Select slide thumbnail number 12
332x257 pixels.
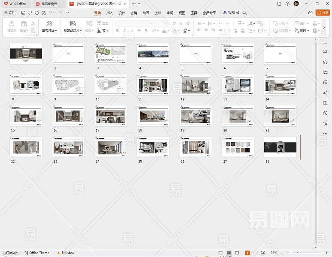(196, 85)
